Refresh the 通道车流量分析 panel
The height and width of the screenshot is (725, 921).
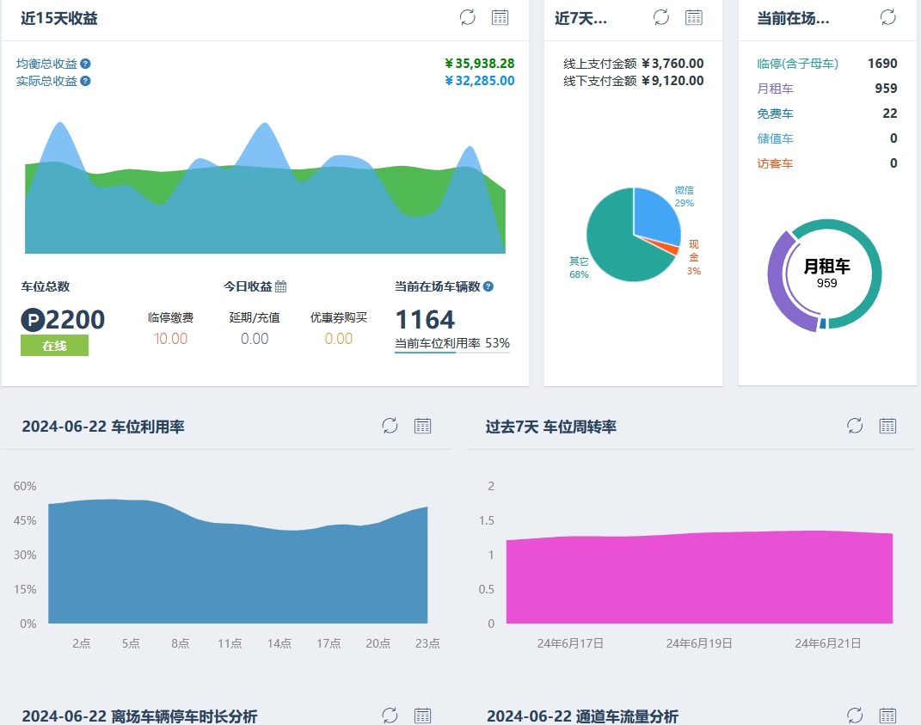[855, 716]
